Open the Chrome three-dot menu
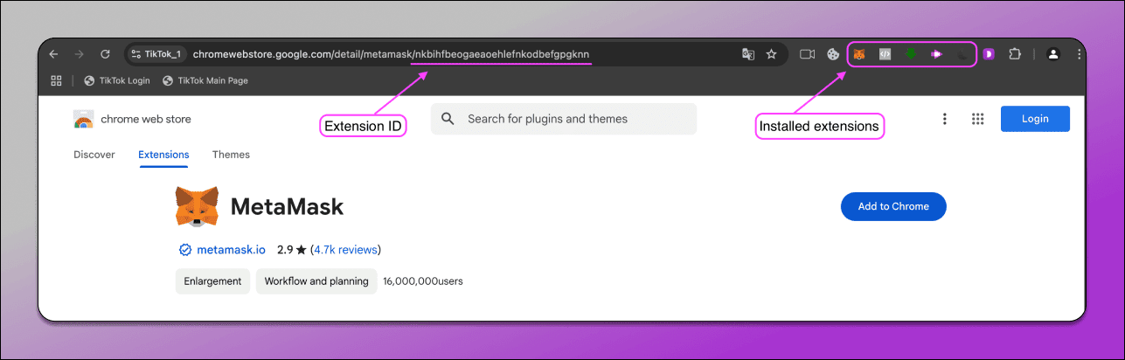This screenshot has width=1125, height=360. pos(1078,54)
